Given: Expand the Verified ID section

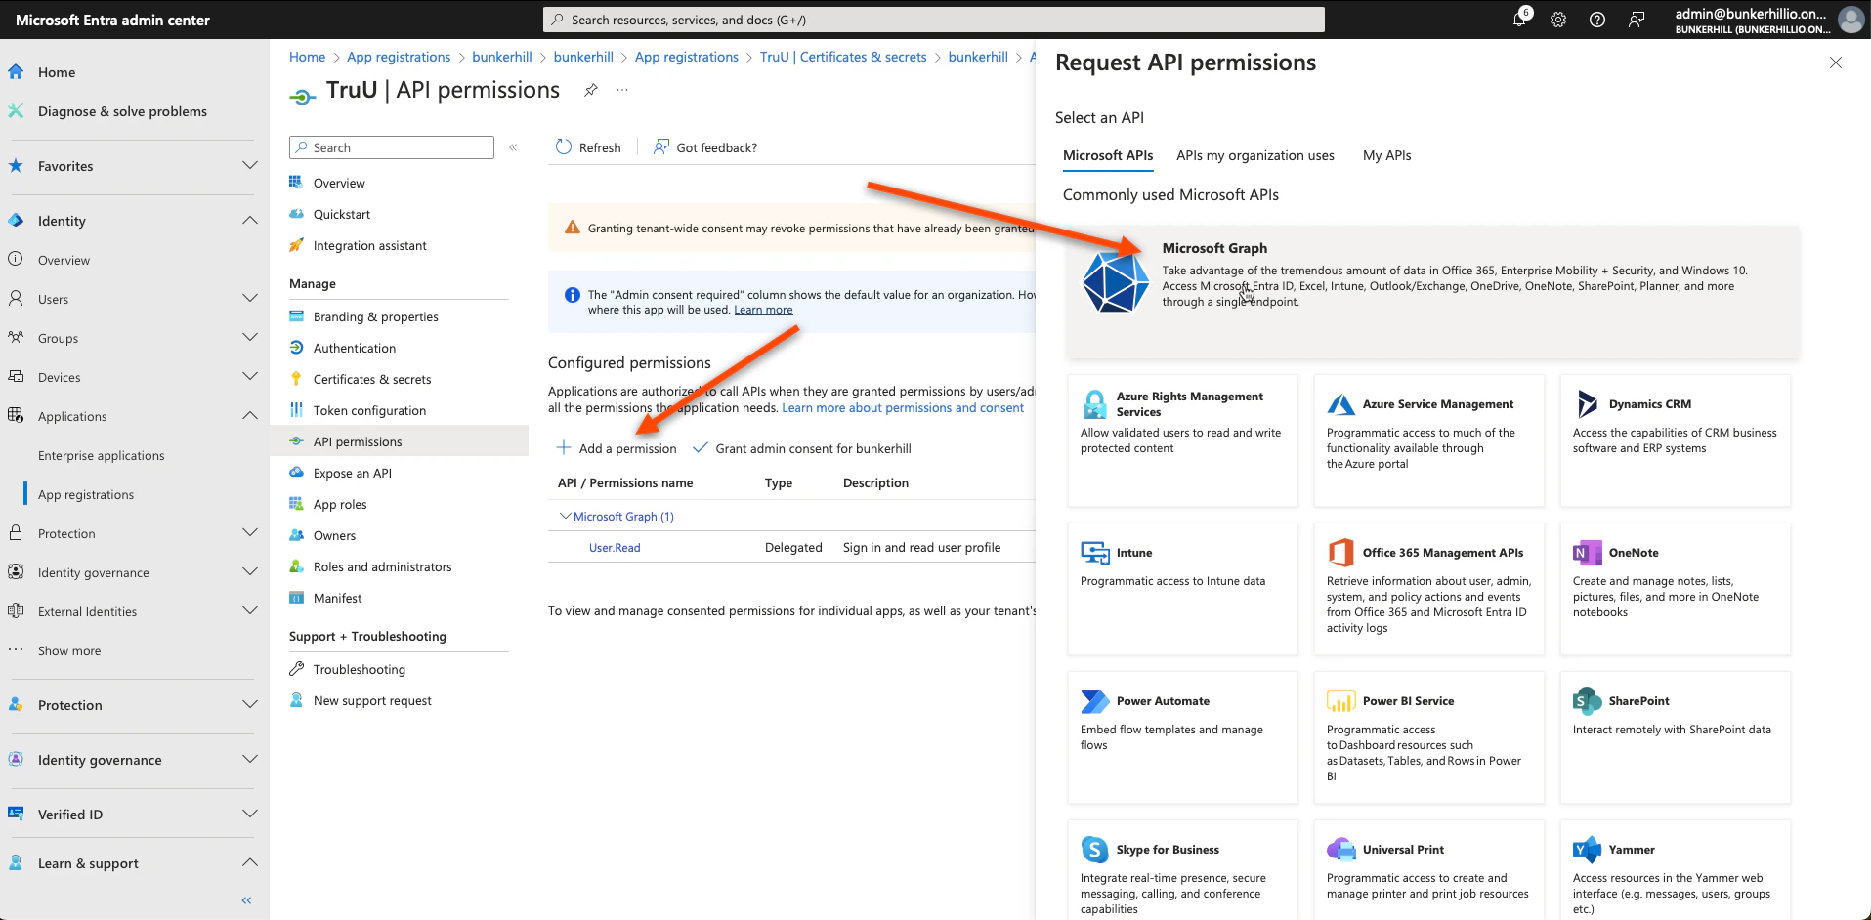Looking at the screenshot, I should (x=250, y=814).
